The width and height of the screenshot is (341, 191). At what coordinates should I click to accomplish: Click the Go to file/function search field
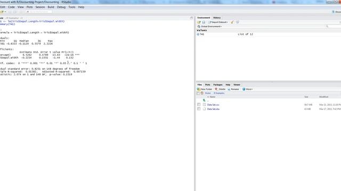pos(39,12)
